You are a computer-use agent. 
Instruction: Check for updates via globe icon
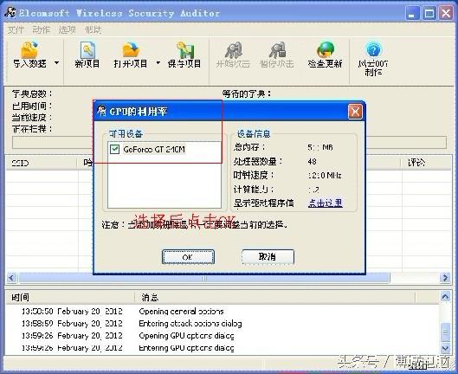[x=325, y=49]
